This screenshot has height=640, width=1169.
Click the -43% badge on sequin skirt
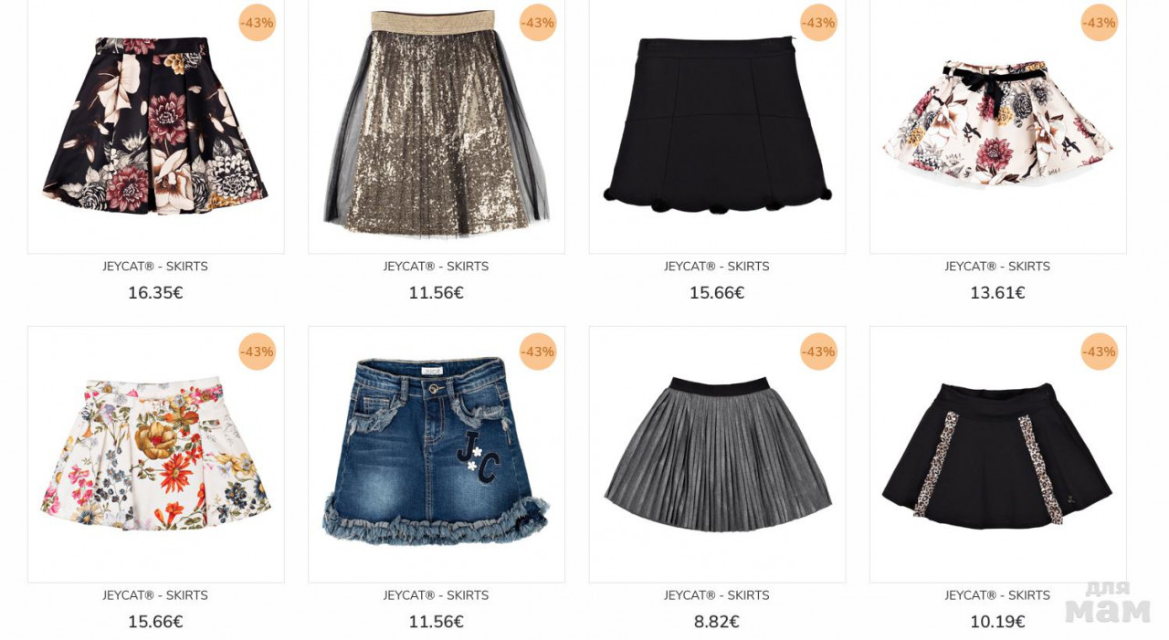point(538,23)
